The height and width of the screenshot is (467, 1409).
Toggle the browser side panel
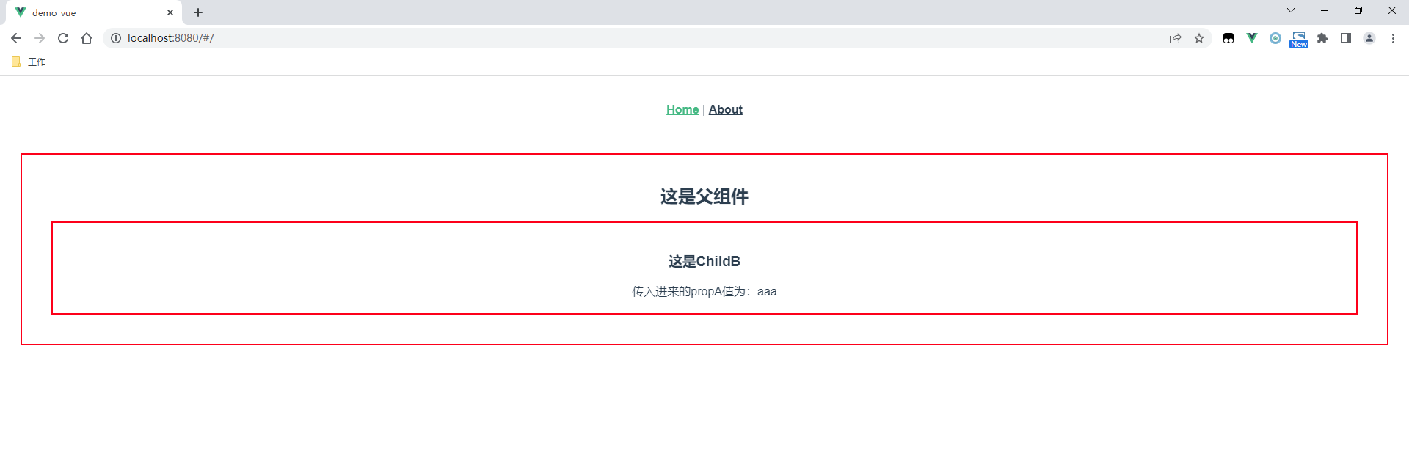pyautogui.click(x=1346, y=38)
